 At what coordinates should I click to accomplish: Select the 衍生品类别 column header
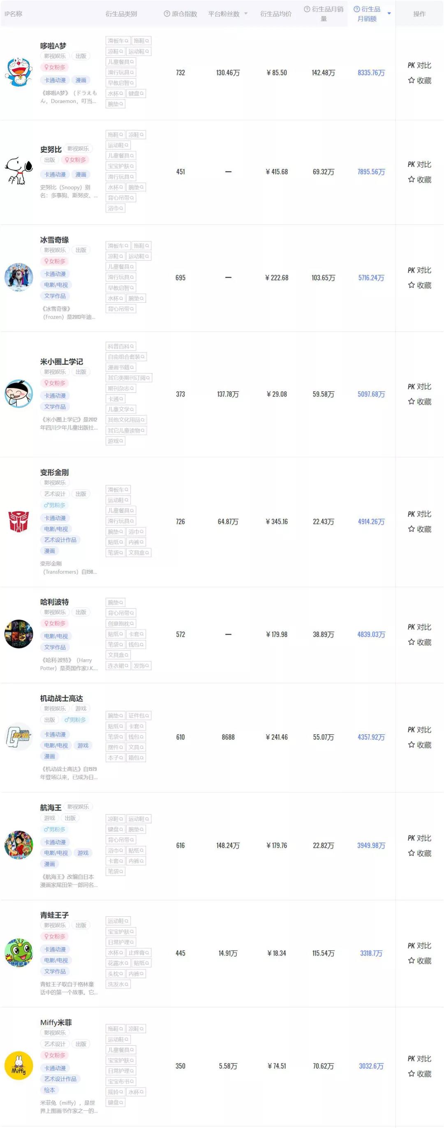coord(121,14)
